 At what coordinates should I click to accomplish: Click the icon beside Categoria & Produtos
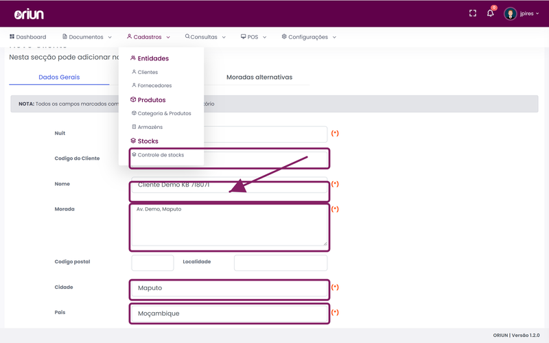[134, 113]
